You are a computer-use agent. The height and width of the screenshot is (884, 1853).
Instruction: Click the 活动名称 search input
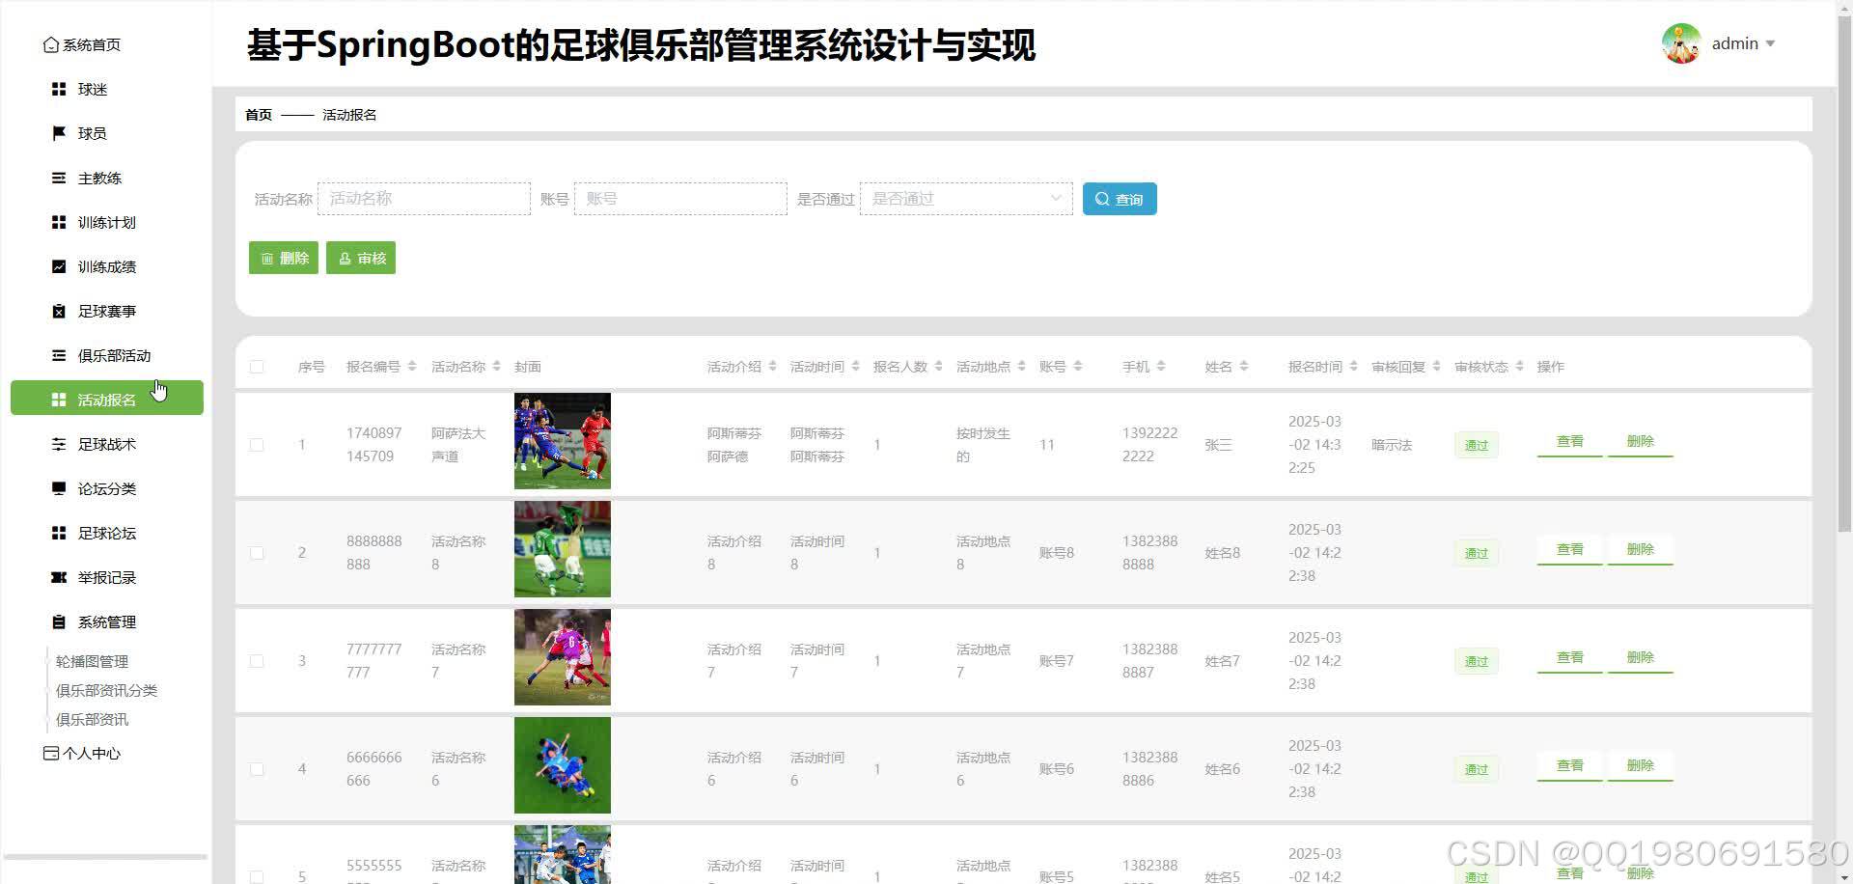[424, 199]
